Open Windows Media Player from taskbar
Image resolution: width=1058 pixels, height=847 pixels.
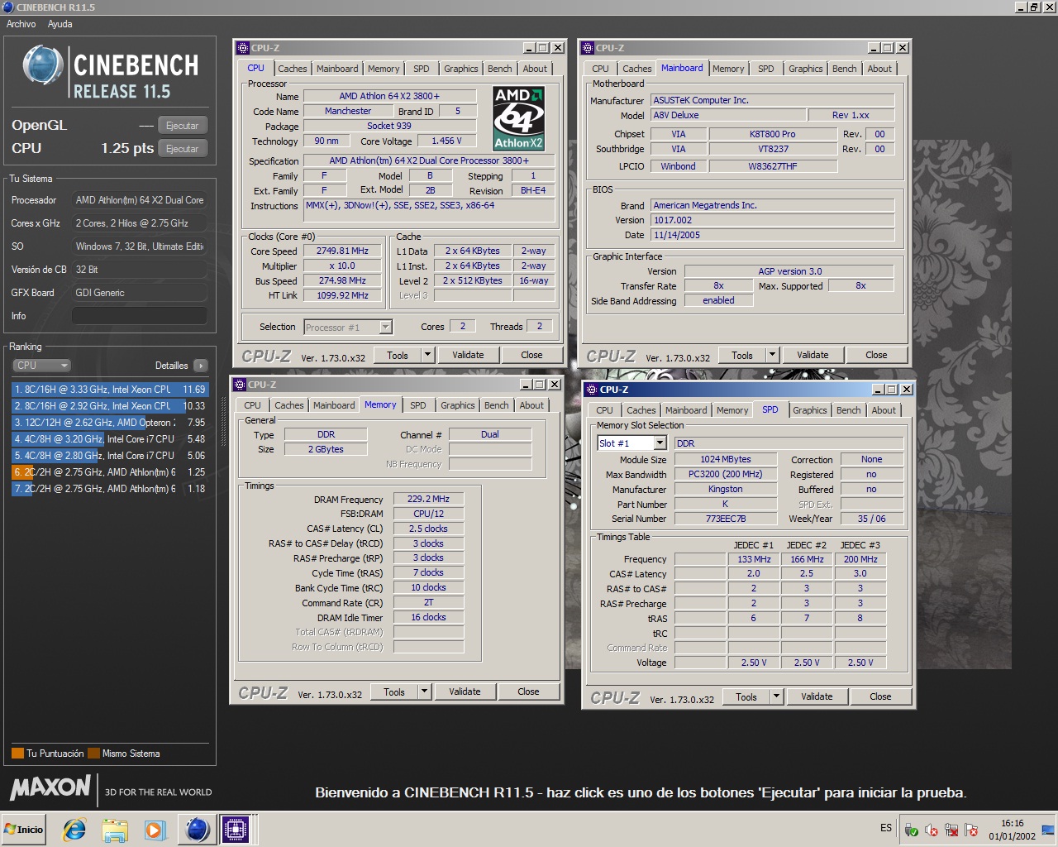tap(155, 830)
